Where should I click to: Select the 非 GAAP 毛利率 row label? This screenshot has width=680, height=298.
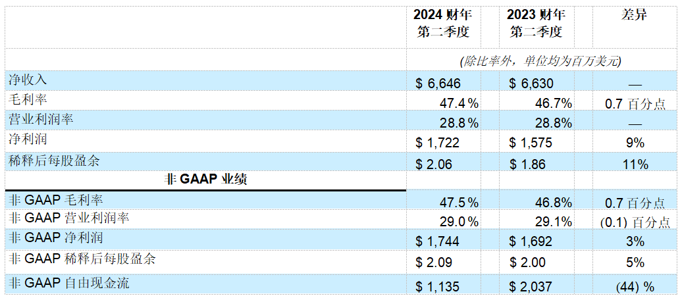(x=55, y=199)
